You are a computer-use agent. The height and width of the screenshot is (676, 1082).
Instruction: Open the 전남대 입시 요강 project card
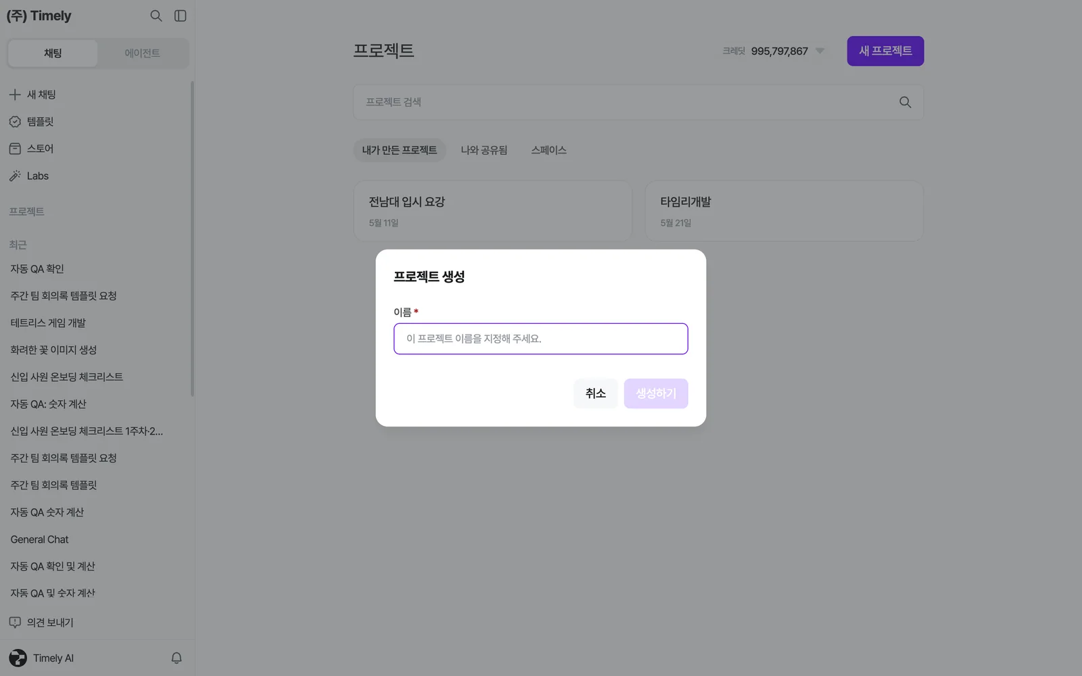tap(493, 211)
